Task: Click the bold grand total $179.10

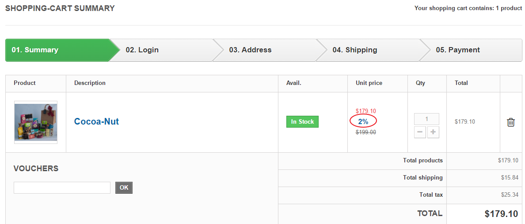Action: pos(501,214)
